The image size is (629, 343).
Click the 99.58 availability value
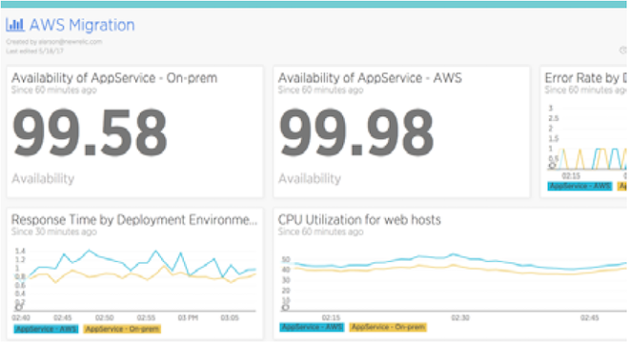91,132
